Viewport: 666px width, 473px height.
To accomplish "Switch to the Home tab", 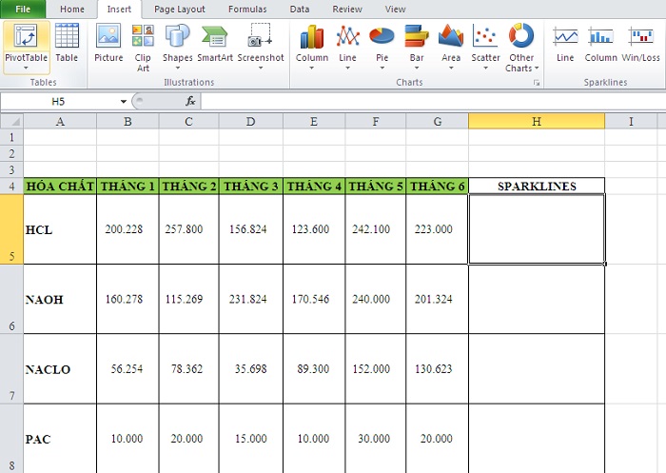I will tap(71, 9).
